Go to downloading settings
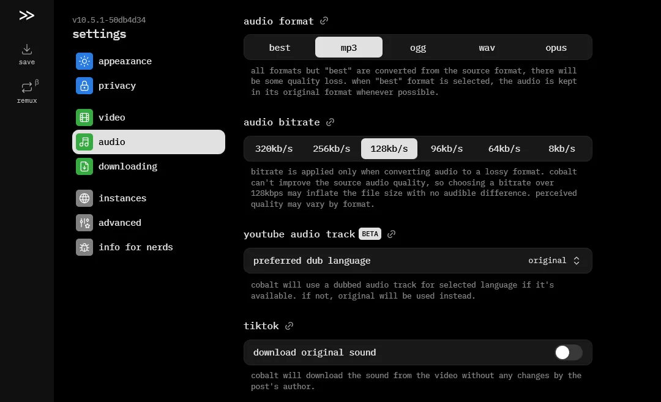The height and width of the screenshot is (402, 661). click(148, 166)
